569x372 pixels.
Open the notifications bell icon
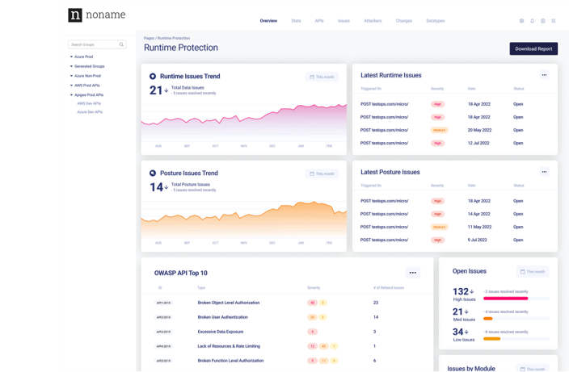533,21
